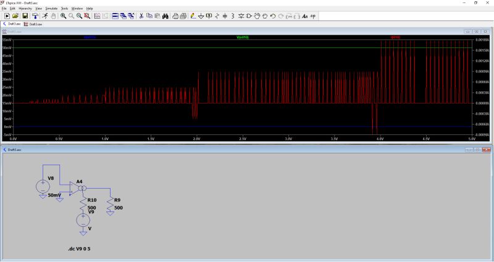The width and height of the screenshot is (494, 262).
Task: Cut with the scissors icon
Action: coord(141,16)
